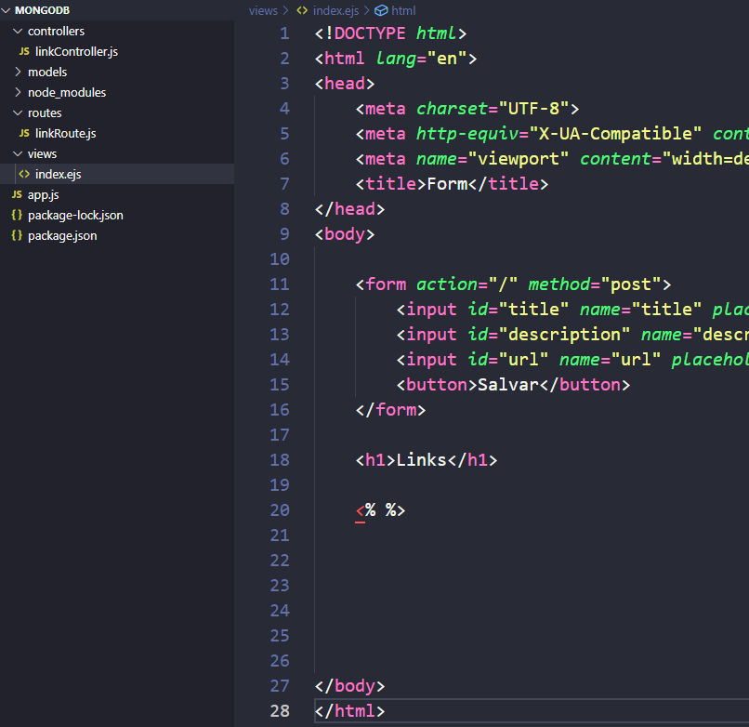Click line number 20 in the gutter

280,510
